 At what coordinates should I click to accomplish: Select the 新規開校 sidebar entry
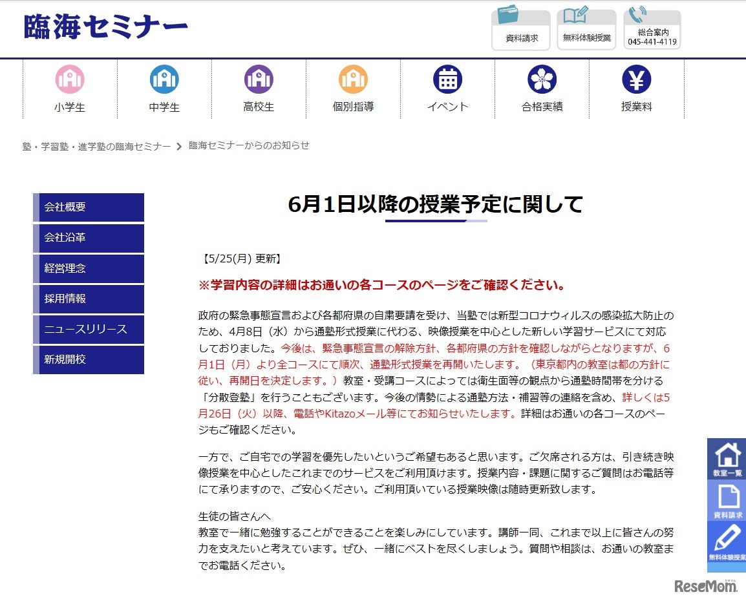pyautogui.click(x=88, y=359)
